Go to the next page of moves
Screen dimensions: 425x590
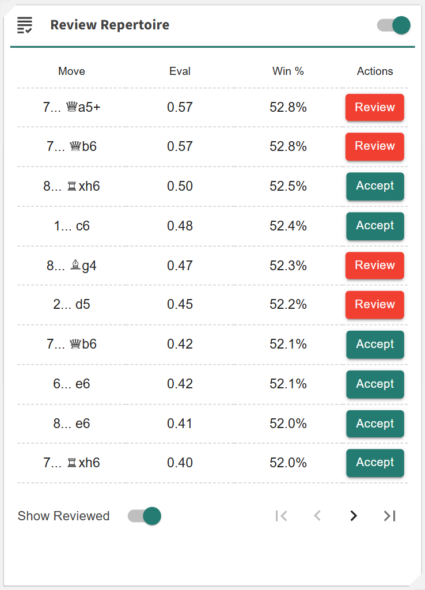[x=354, y=516]
